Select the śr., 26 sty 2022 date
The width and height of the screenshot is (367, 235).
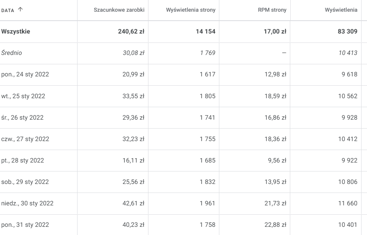click(x=23, y=117)
